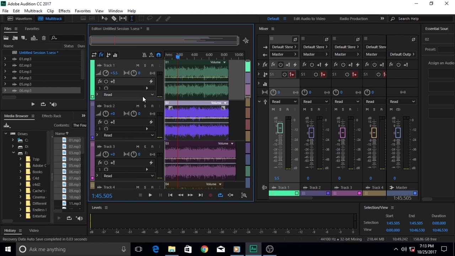Click the zoom navigator icon beside overview
This screenshot has width=455, height=256.
point(246,41)
